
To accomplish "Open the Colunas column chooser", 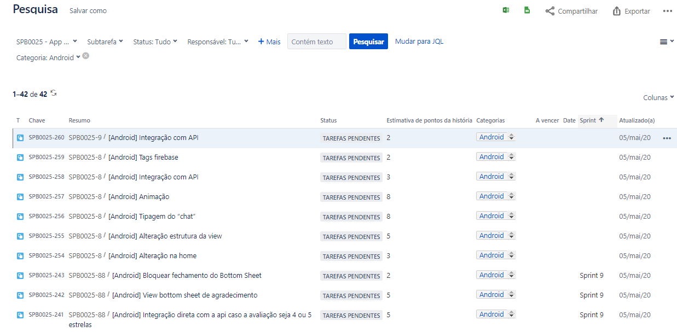I will [658, 97].
